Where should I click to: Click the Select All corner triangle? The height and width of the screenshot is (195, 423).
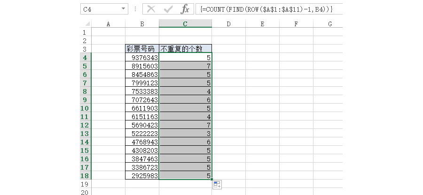87,24
